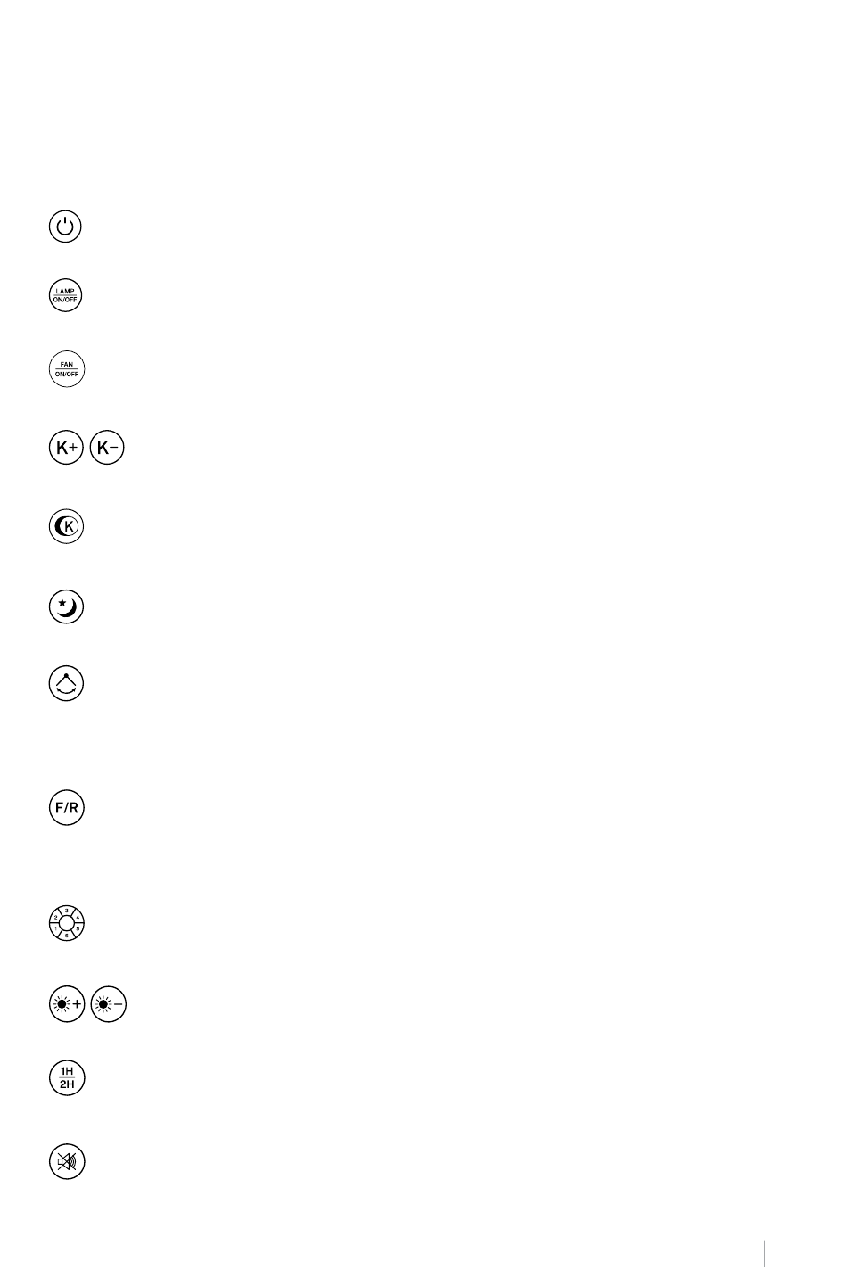Viewport: 847px width, 1270px height.
Task: Choose the 1H/2H timer button
Action: 66,1078
